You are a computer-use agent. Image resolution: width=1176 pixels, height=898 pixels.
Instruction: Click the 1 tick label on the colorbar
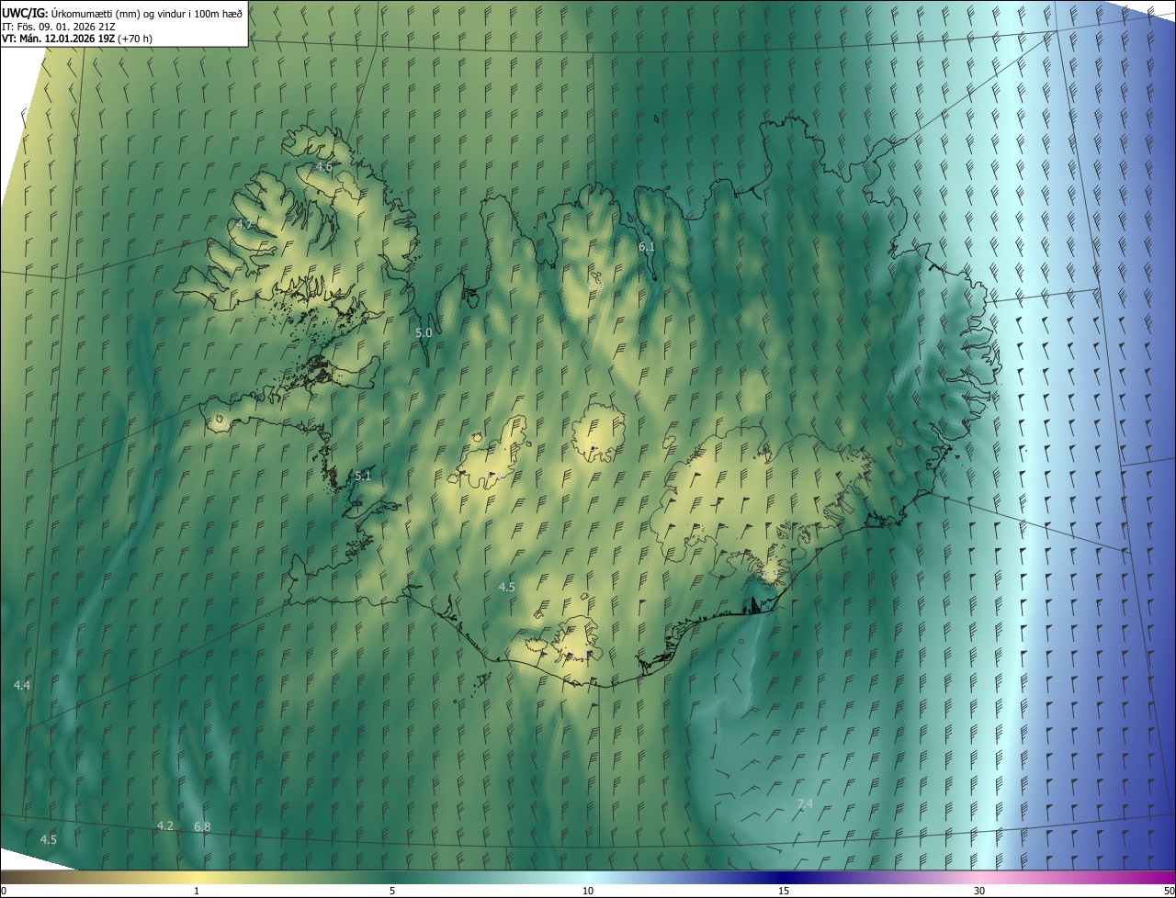click(197, 892)
